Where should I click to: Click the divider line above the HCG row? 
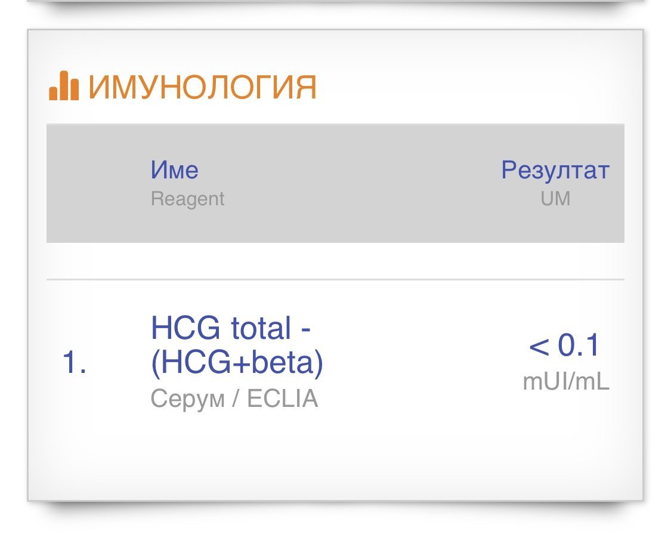pyautogui.click(x=335, y=279)
